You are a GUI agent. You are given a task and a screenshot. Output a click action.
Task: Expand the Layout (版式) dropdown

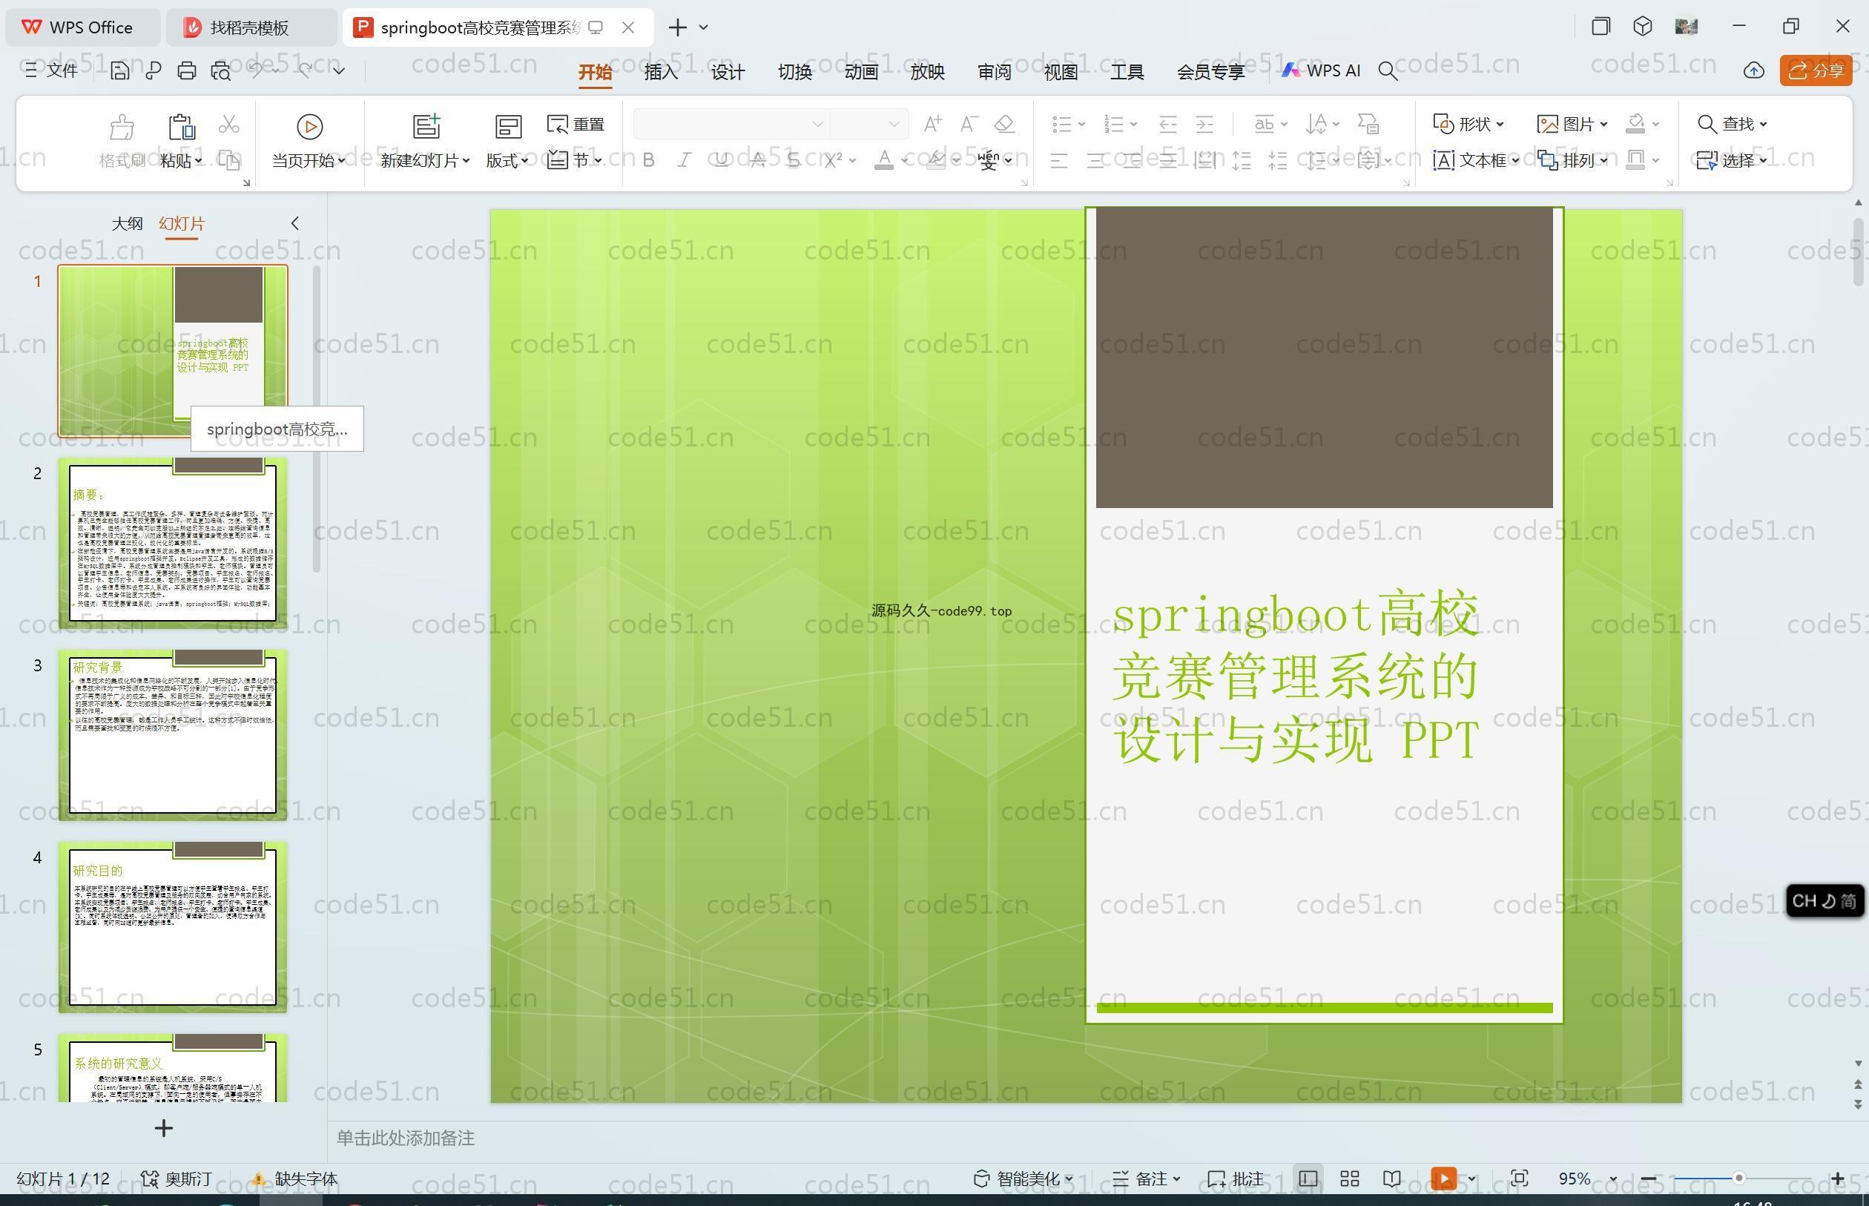click(x=507, y=160)
